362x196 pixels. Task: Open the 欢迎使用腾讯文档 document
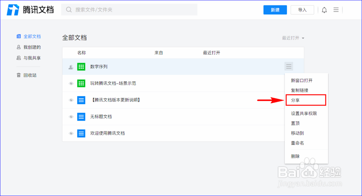(108, 133)
